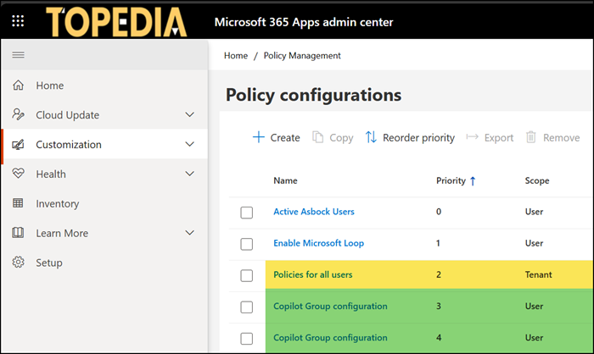Collapse the navigation hamburger menu
This screenshot has height=354, width=594.
tap(18, 55)
